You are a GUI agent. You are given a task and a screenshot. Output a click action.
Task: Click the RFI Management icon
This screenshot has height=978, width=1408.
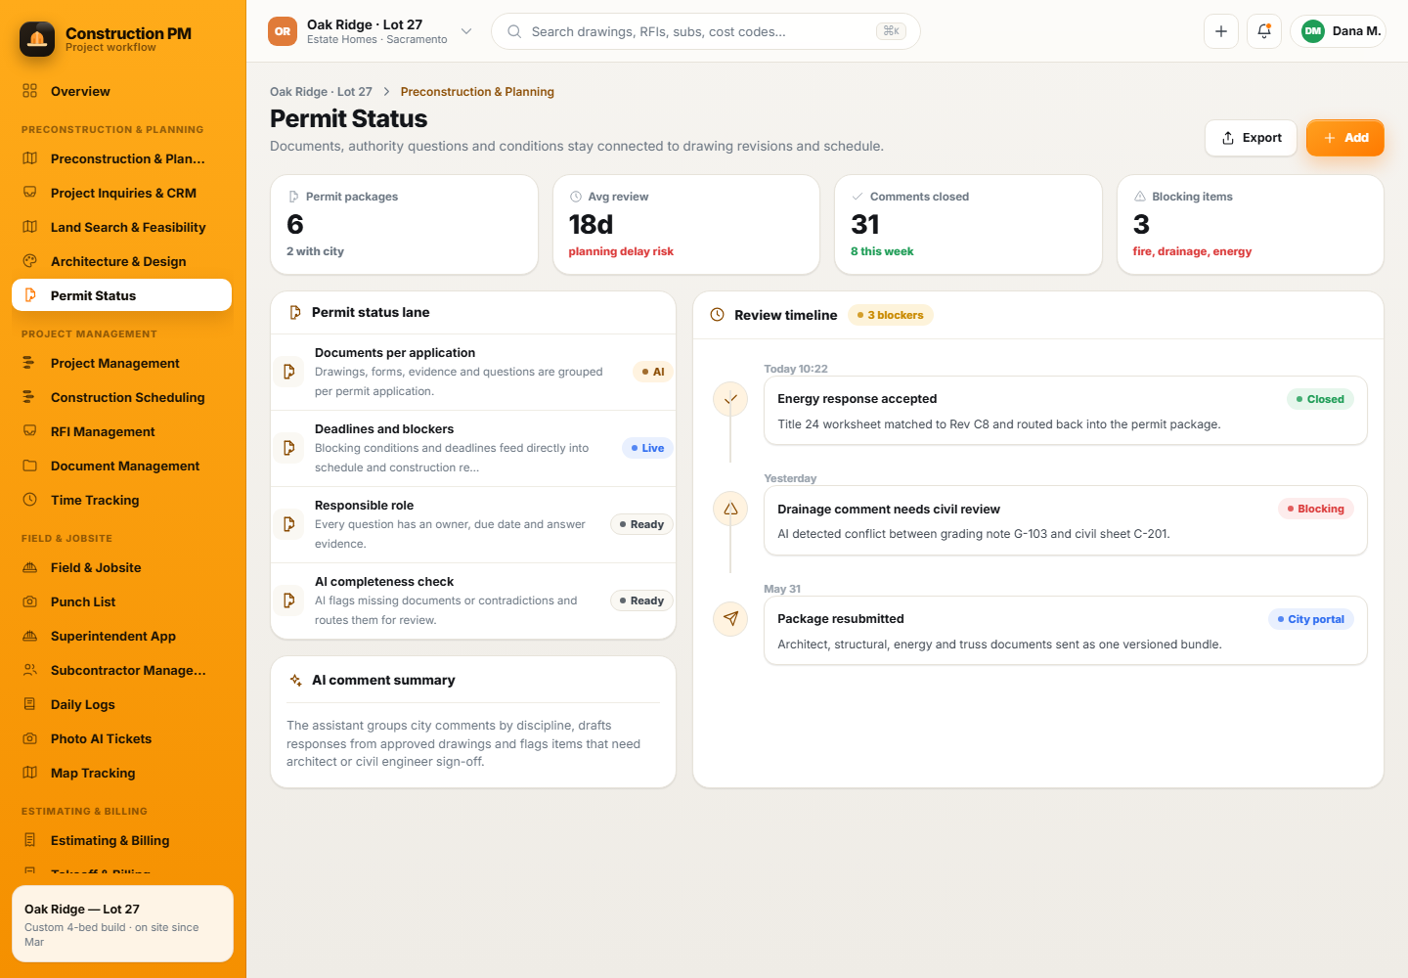pos(30,431)
